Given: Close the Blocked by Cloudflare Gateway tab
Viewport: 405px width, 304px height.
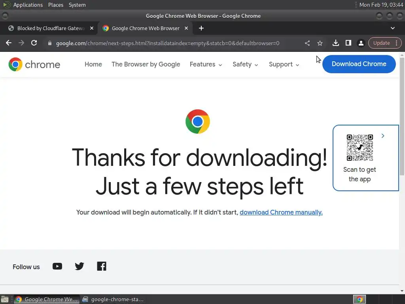Looking at the screenshot, I should click(x=92, y=28).
